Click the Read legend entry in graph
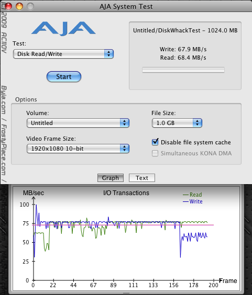 pos(192,195)
